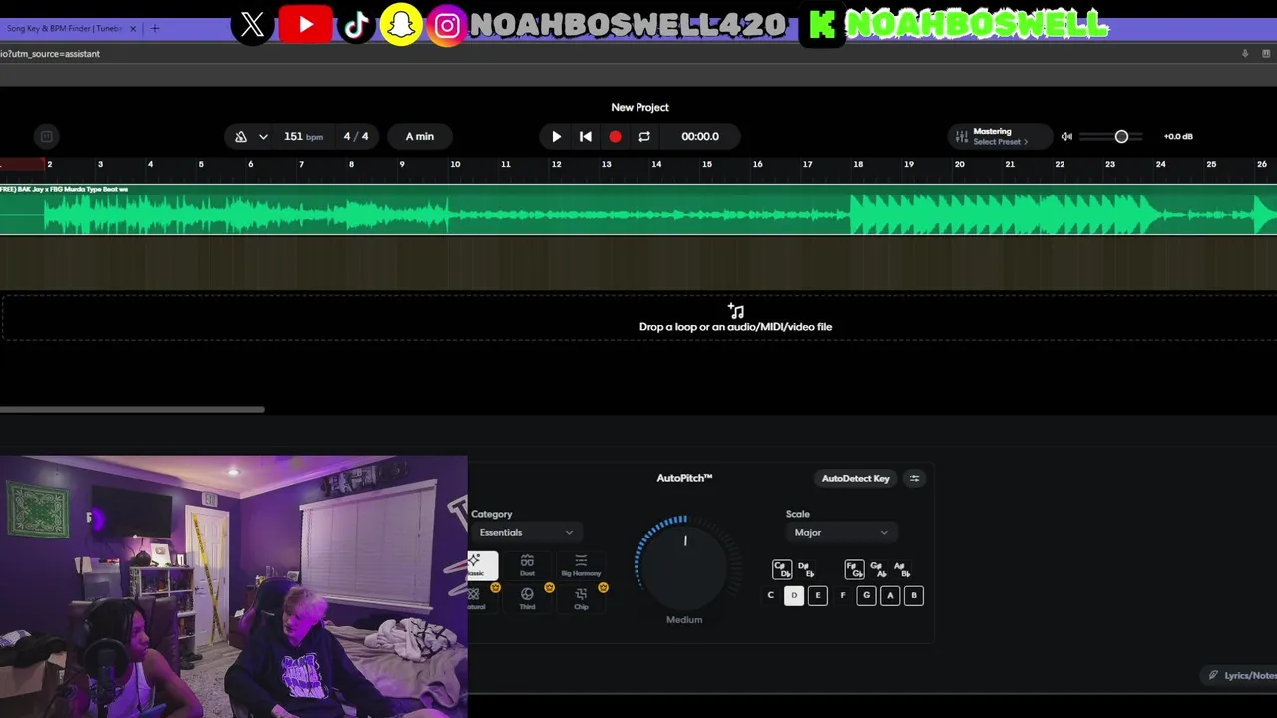Toggle the G note key
The height and width of the screenshot is (718, 1277).
pyautogui.click(x=866, y=596)
